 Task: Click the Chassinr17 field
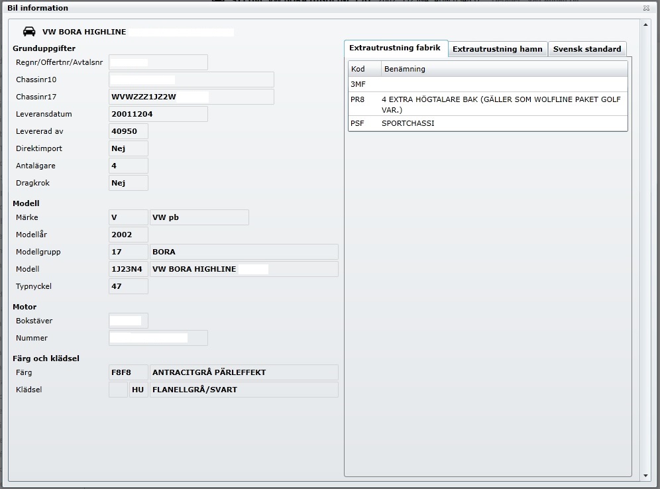click(x=191, y=97)
